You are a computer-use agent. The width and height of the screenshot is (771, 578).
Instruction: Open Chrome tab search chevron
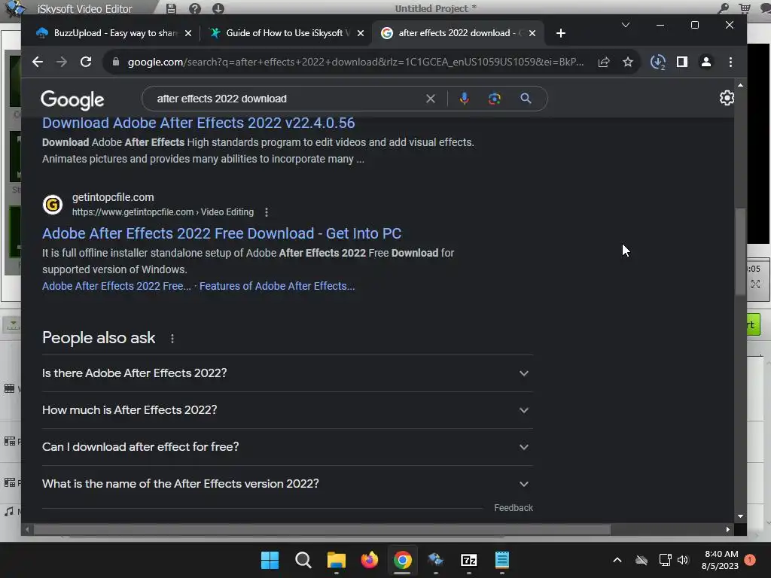pos(626,25)
